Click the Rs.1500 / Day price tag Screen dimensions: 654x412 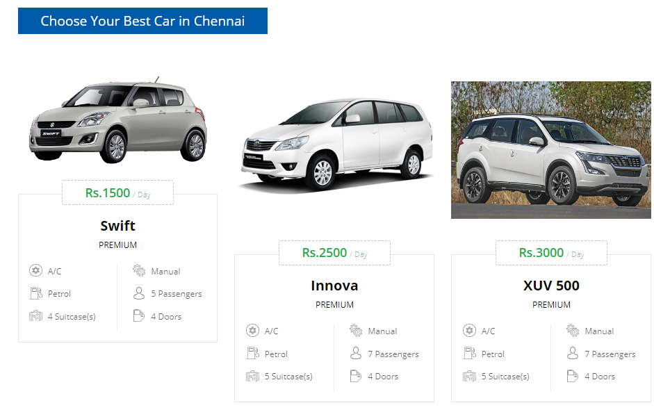(117, 192)
